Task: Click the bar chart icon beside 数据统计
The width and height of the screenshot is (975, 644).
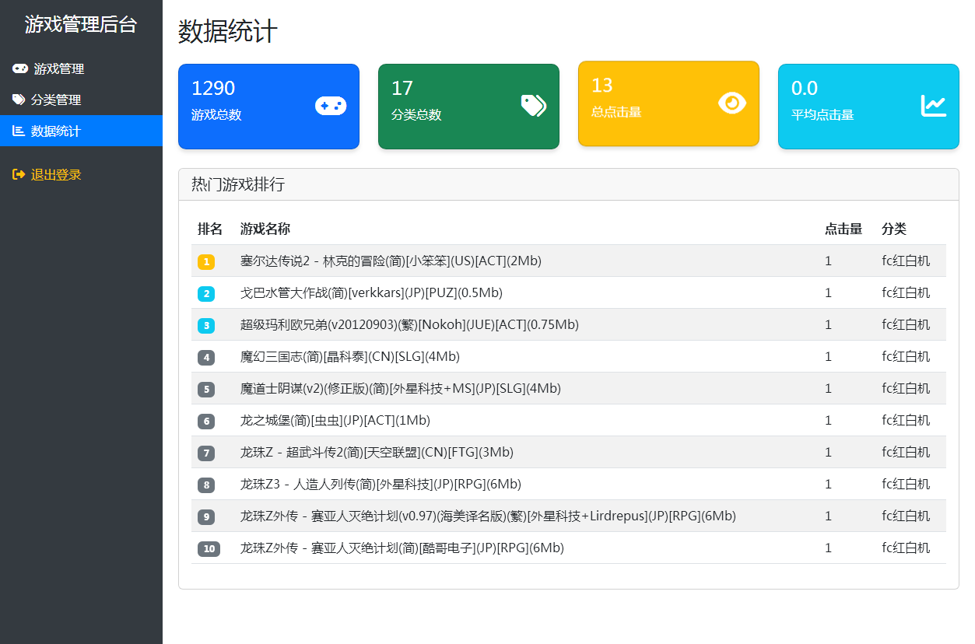Action: coord(20,131)
